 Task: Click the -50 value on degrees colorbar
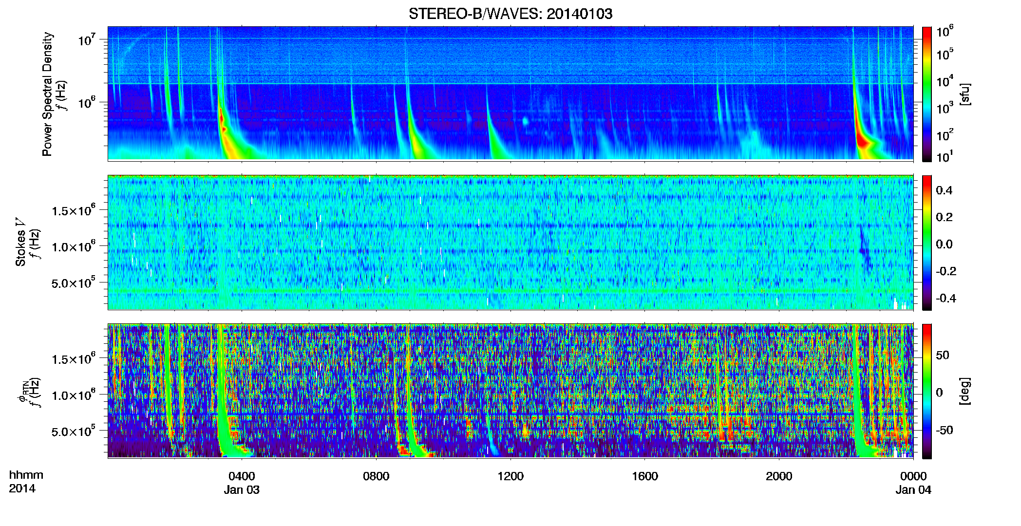click(x=945, y=431)
